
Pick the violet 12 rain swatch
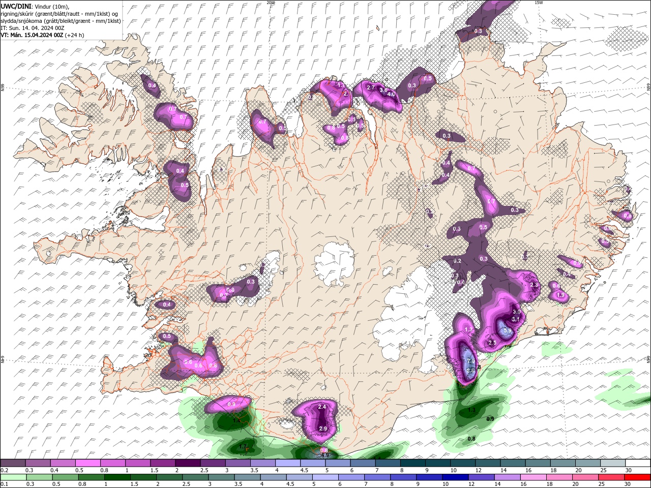(482, 477)
